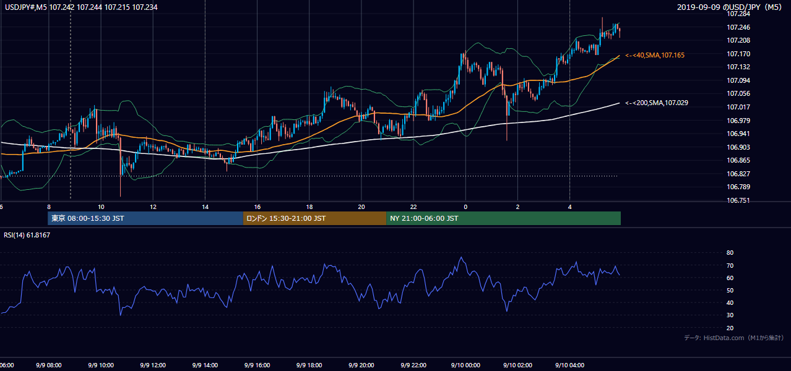
Task: Click the '9/9 14:00' bottom time label
Action: coord(205,365)
